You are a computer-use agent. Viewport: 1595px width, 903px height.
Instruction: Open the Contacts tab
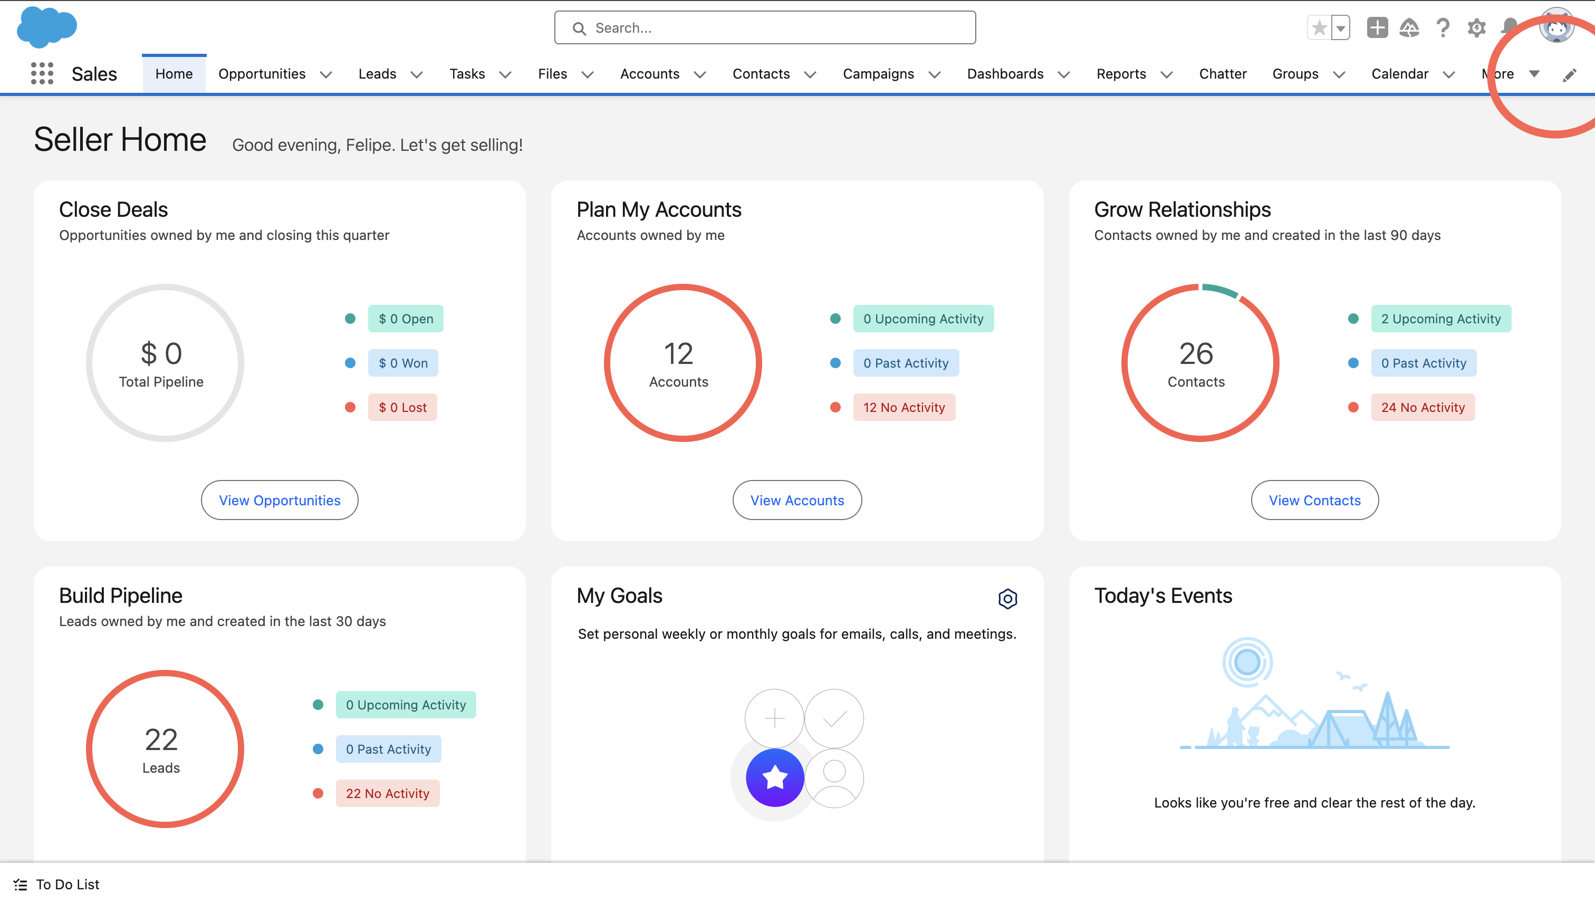pos(761,74)
